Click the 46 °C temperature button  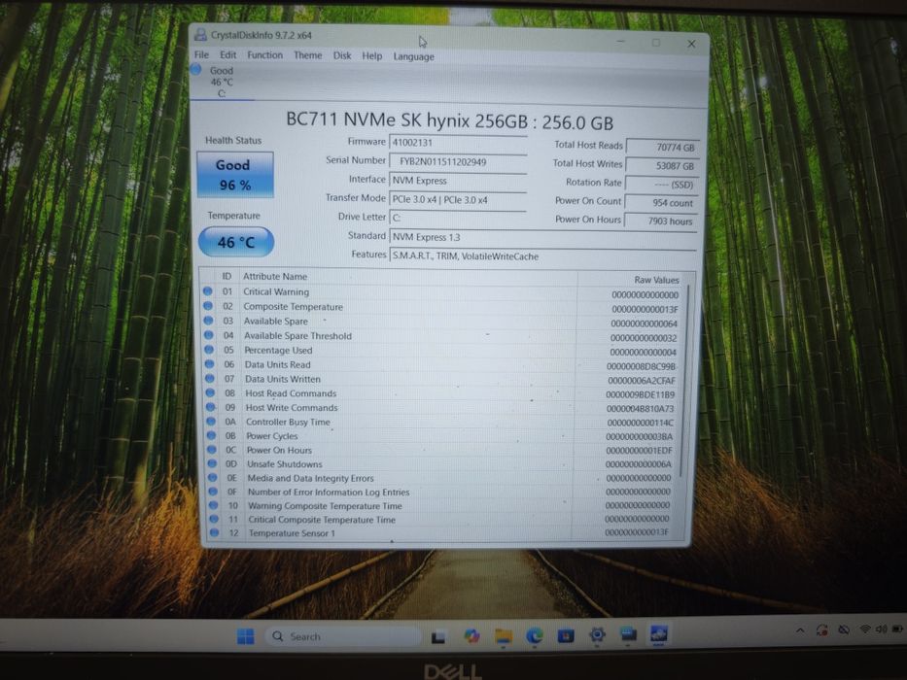point(236,242)
